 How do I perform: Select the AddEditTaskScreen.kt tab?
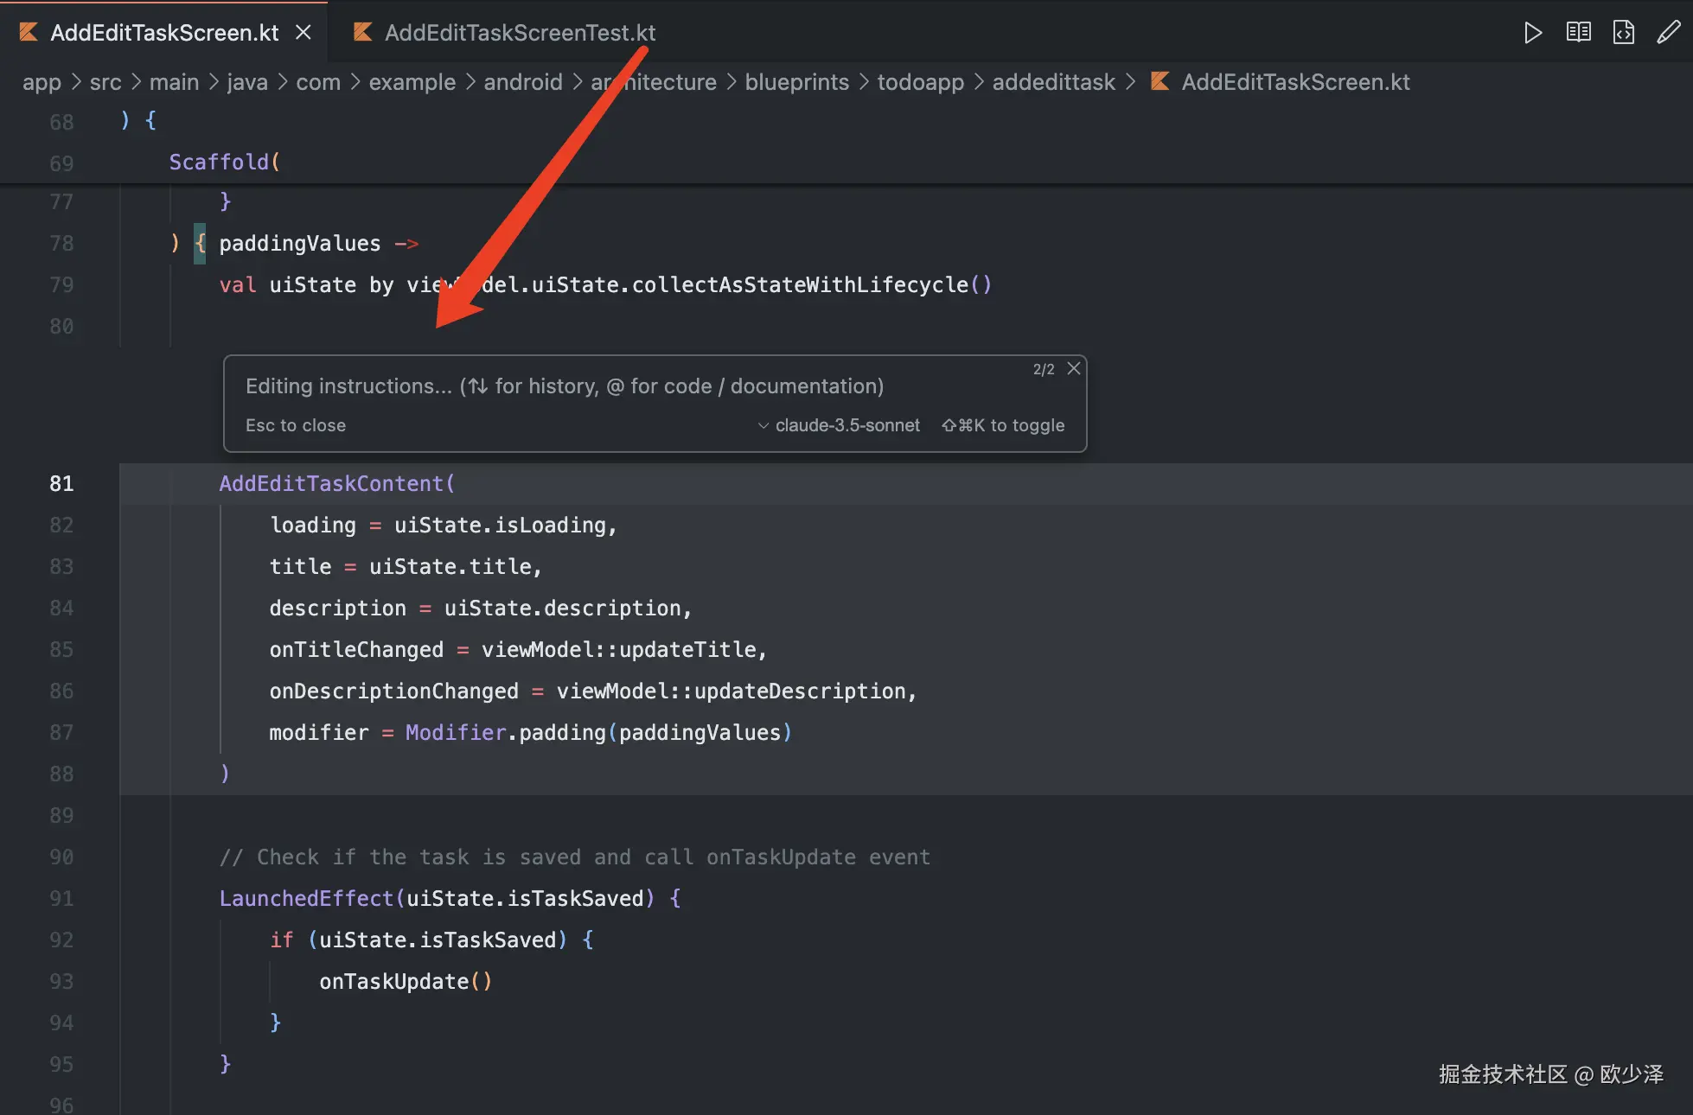pos(164,33)
